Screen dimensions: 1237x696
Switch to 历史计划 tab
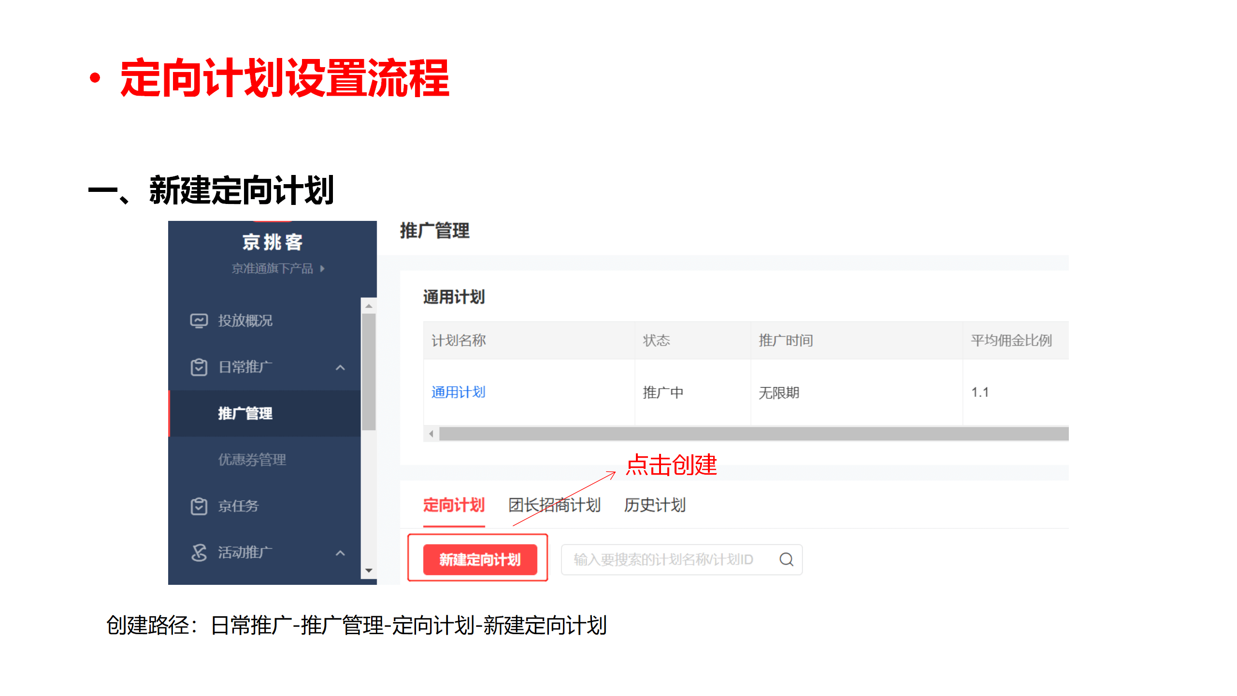[x=654, y=505]
